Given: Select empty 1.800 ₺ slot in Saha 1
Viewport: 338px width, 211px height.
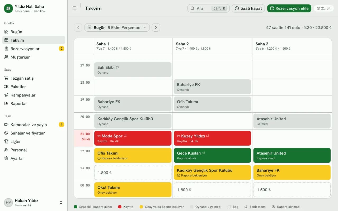Looking at the screenshot, I should click(133, 172).
